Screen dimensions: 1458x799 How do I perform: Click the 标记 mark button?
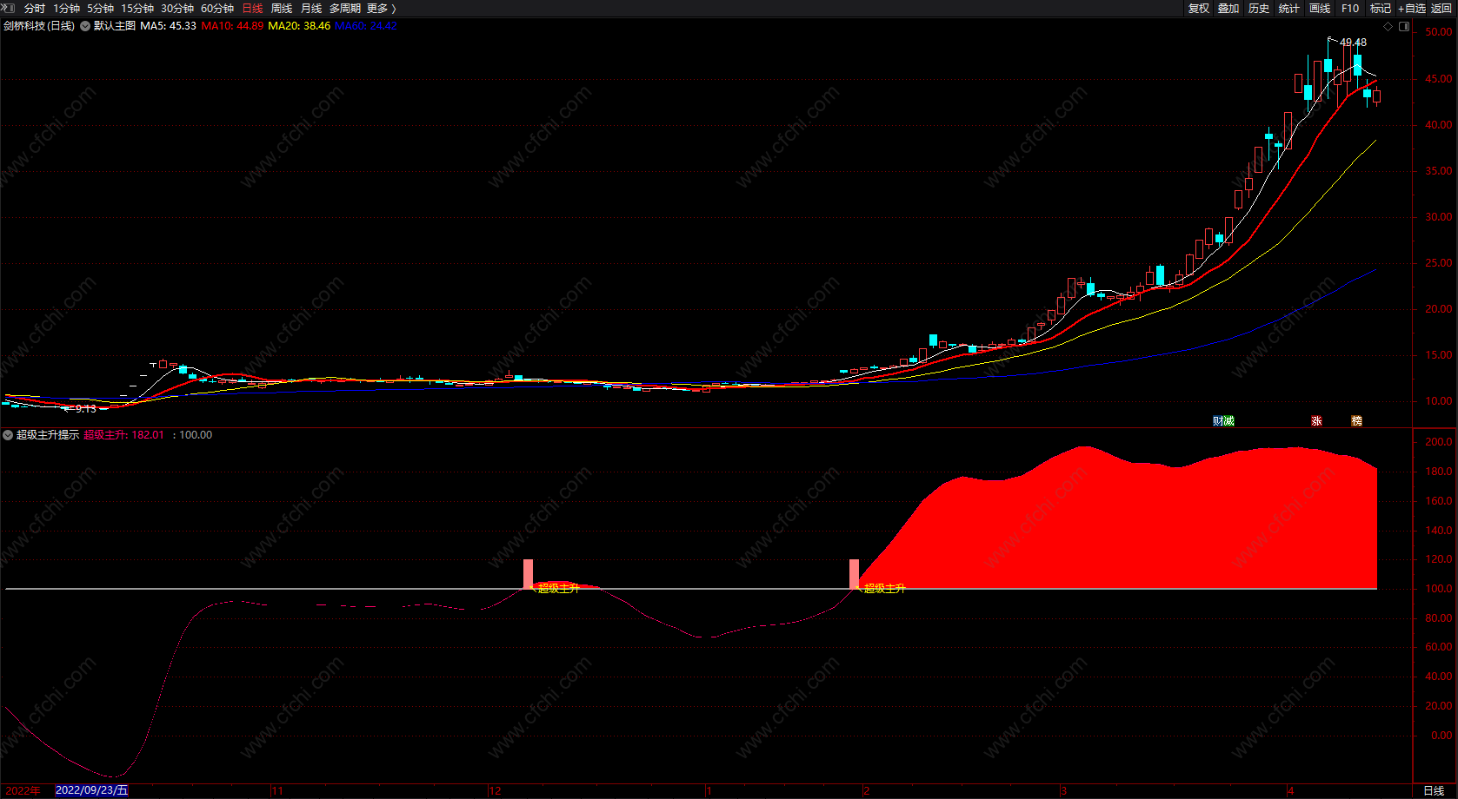(x=1381, y=9)
